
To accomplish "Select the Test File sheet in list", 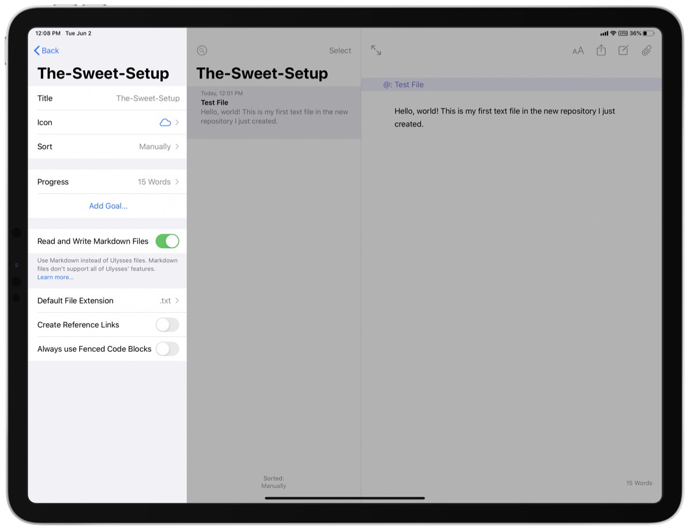I will tap(274, 112).
